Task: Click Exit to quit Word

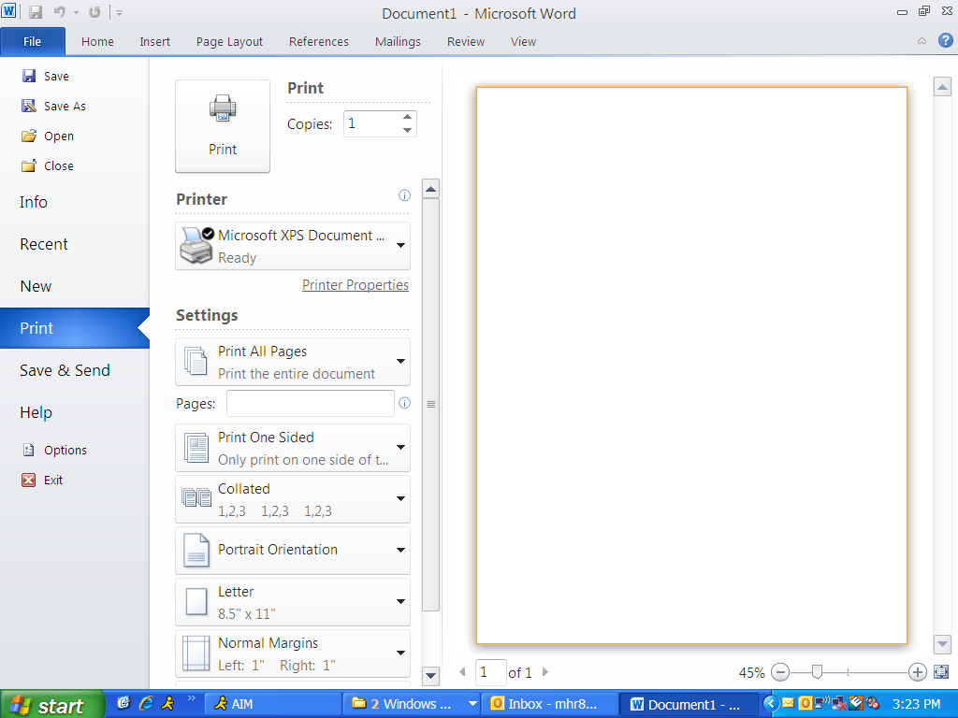Action: 42,480
